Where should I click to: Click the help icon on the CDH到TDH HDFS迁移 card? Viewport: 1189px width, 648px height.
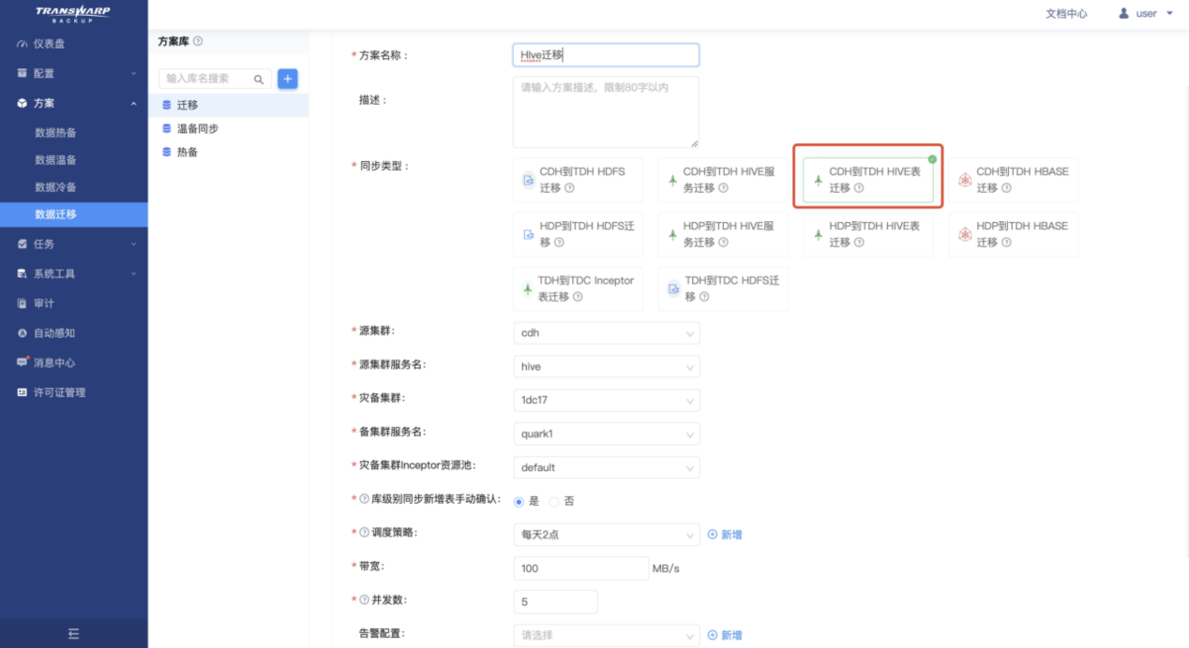(x=569, y=188)
